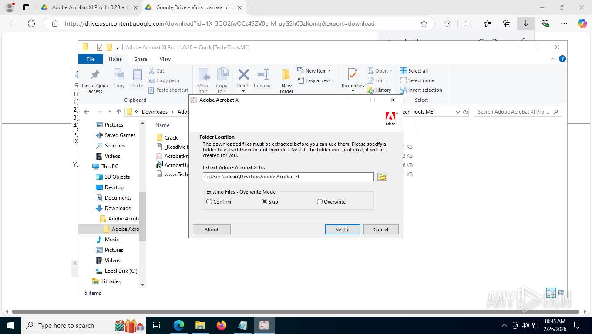Browse for extraction folder with folder icon
Screen dimensions: 592x334
382,177
